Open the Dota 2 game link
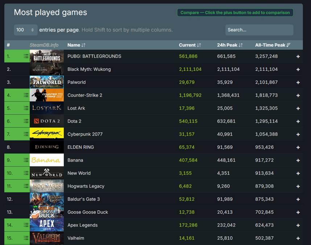Screen dimensions: 311x245 pyautogui.click(x=74, y=121)
